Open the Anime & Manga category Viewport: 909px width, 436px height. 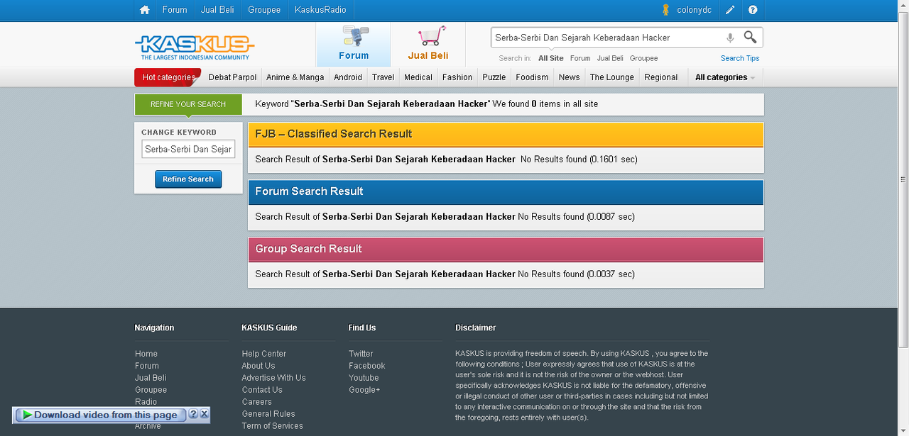coord(295,77)
